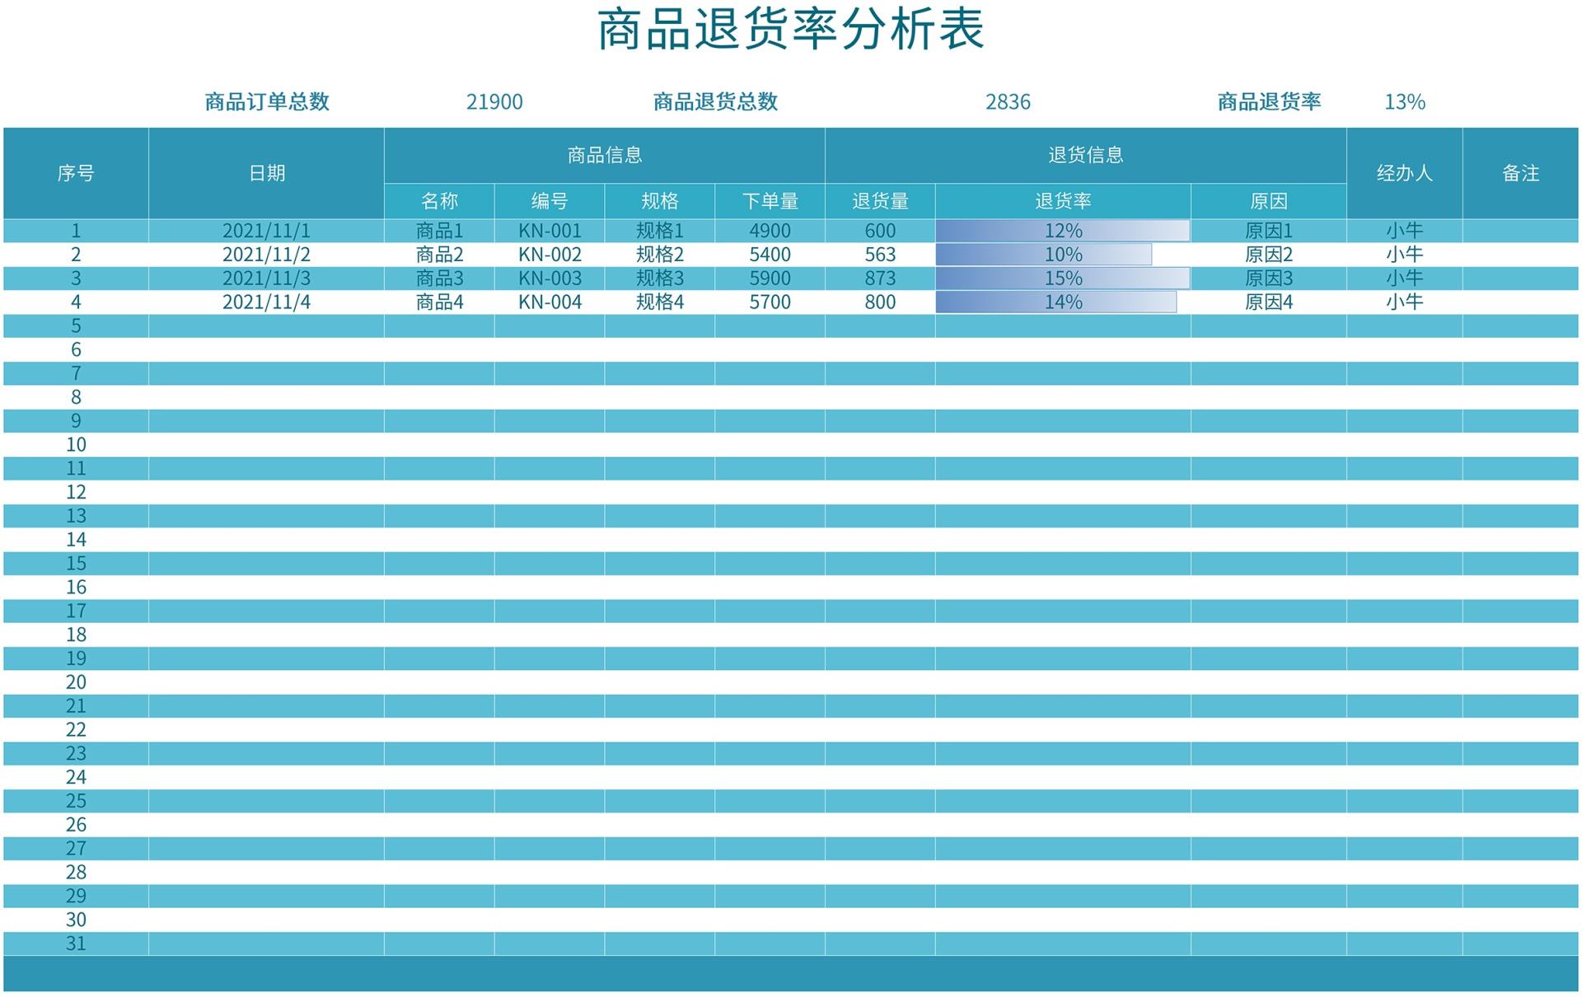The image size is (1582, 997).
Task: Select date cell 2021/11/3
Action: (267, 279)
